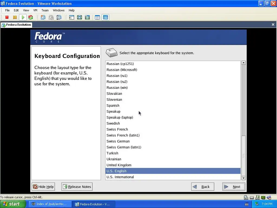Screen dimensions: 277x208
Task: Toggle the sidebar view toolbar icon
Action: [x=71, y=17]
